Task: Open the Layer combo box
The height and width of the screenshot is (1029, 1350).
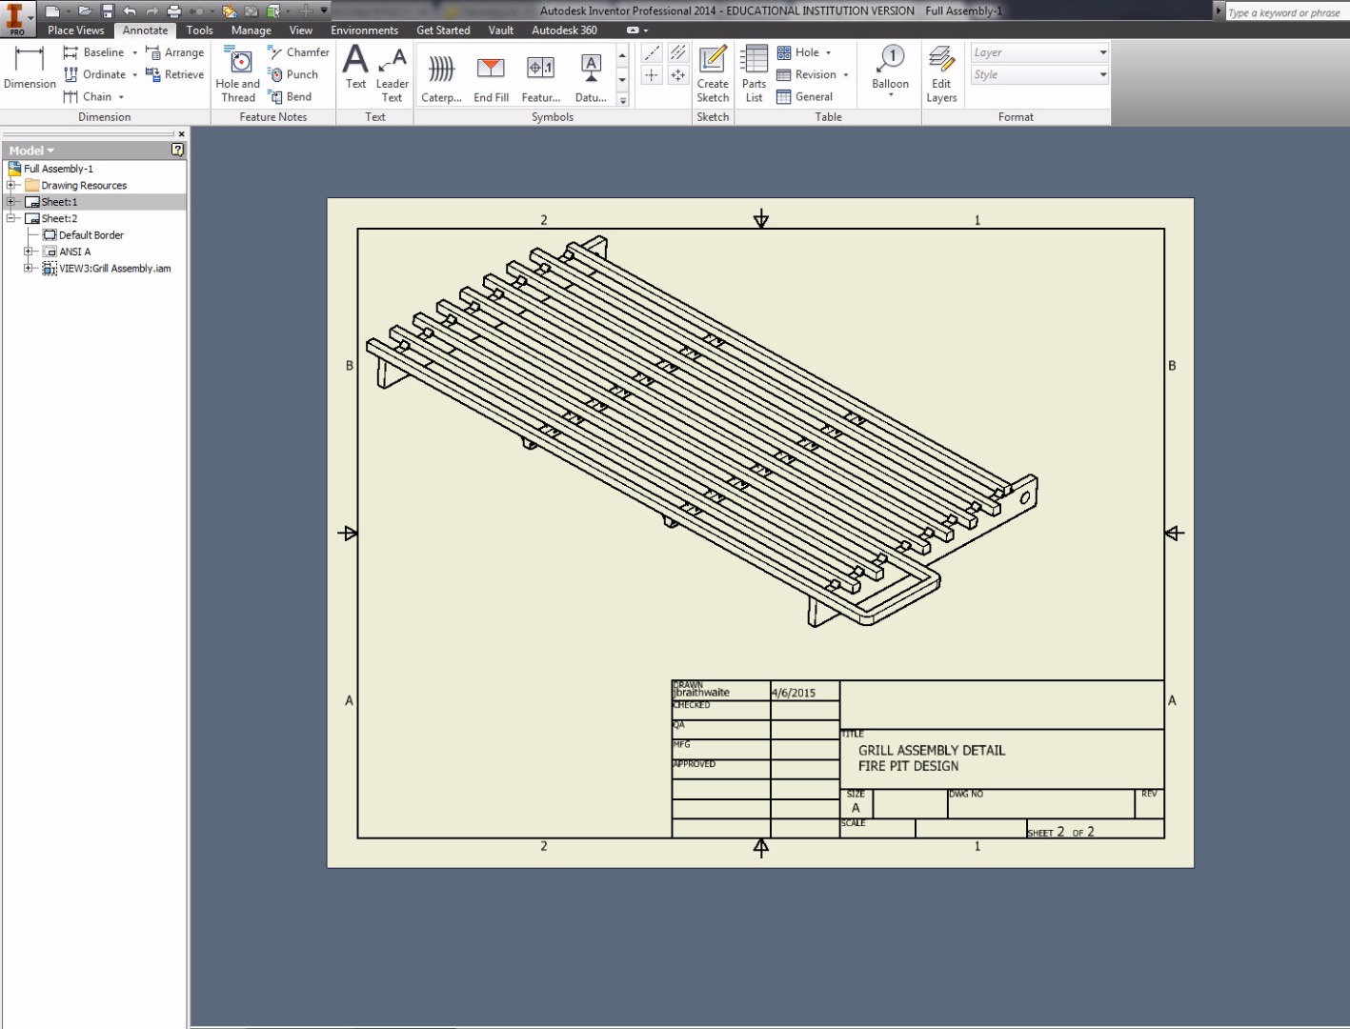Action: [x=1039, y=52]
